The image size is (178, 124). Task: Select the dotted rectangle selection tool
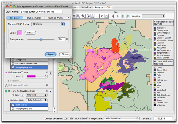pos(97,16)
